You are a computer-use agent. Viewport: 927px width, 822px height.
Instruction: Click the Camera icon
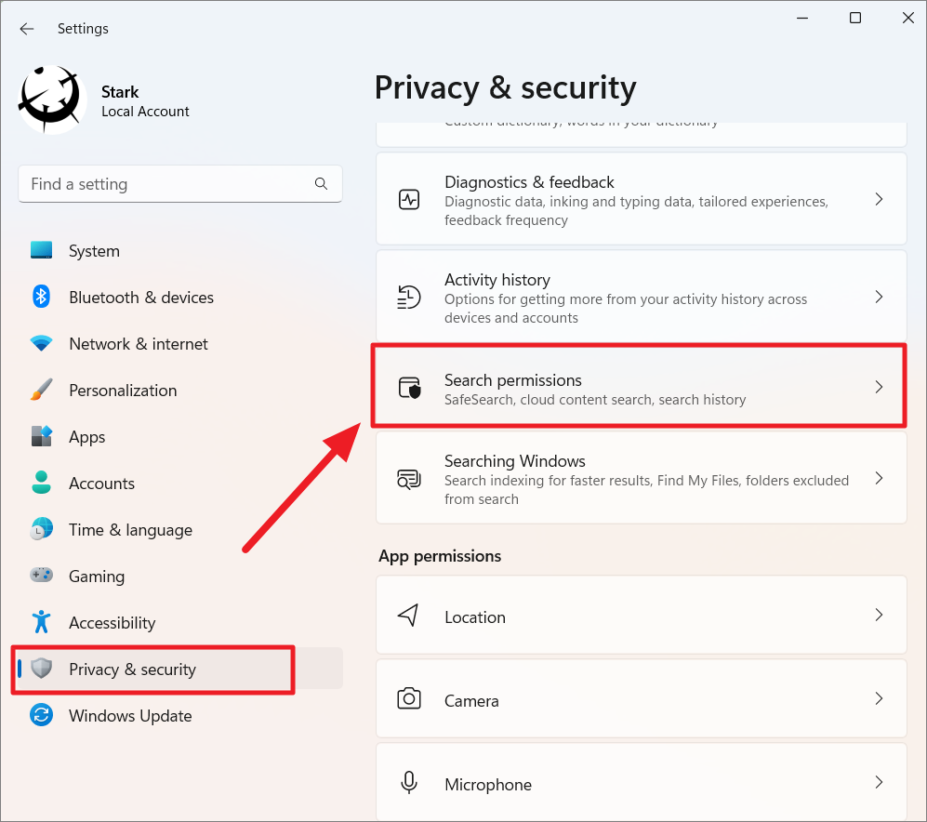pyautogui.click(x=409, y=698)
